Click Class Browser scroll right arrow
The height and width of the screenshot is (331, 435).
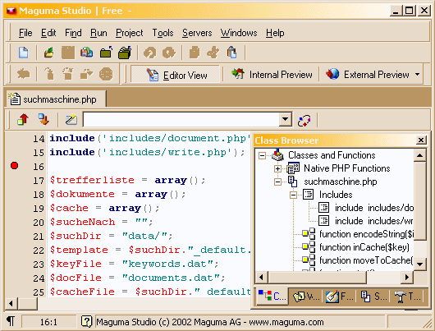coord(407,277)
